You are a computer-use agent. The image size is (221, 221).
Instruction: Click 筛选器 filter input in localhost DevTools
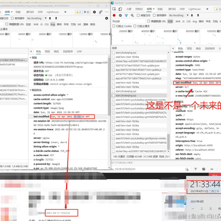point(128,21)
